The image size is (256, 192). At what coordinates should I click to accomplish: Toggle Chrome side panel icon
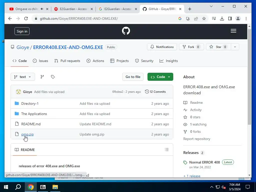click(230, 18)
